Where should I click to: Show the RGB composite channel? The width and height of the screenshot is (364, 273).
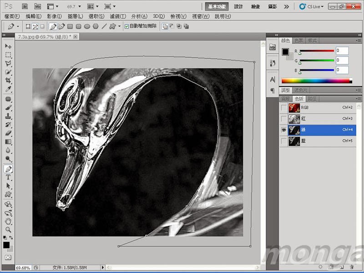click(283, 108)
